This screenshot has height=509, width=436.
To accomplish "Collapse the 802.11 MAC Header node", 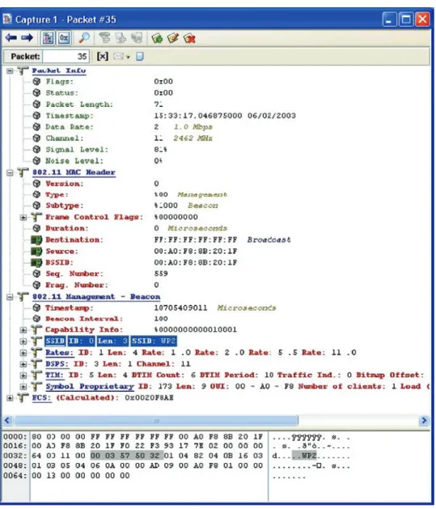I will click(x=10, y=172).
